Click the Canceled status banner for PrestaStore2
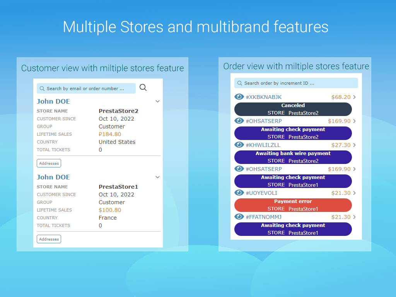Viewport: 396px width, 297px height. (x=293, y=109)
